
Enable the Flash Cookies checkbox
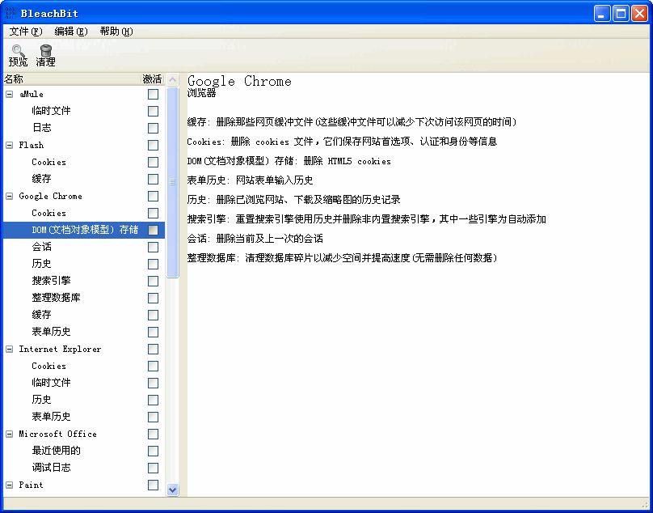coord(151,162)
